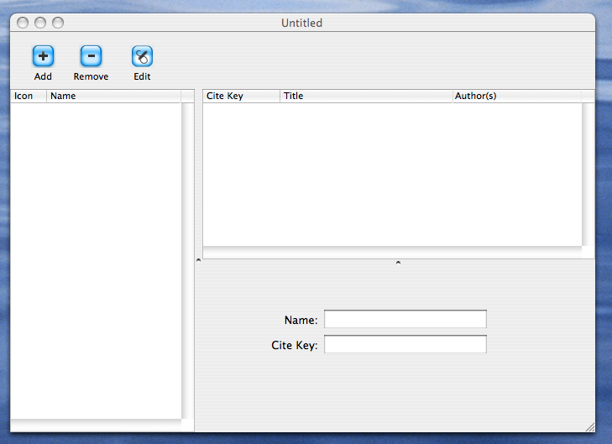Click the reference table horizontal scrollbar

tap(392, 253)
